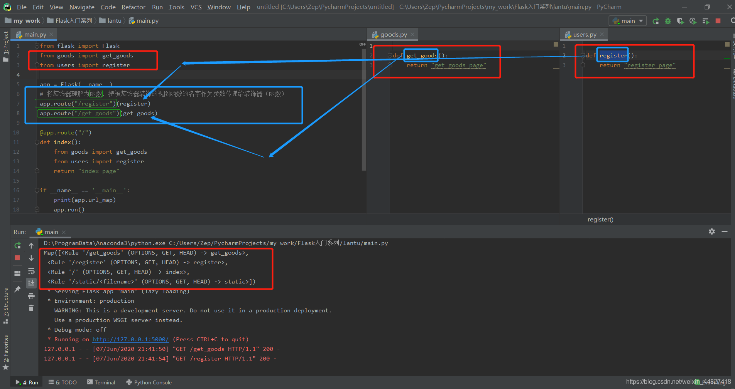
Task: Clear all console output with trash icon
Action: (x=31, y=308)
